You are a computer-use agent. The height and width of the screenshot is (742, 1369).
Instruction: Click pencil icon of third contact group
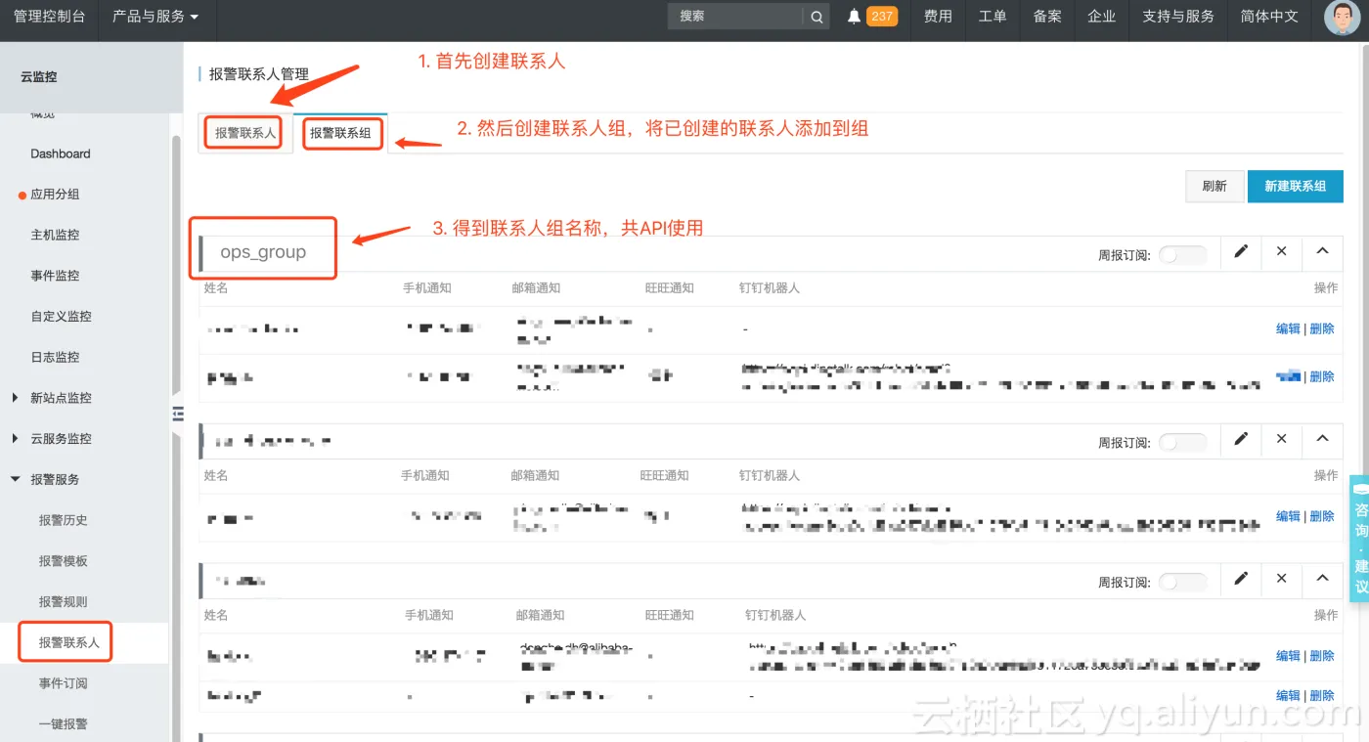click(x=1241, y=579)
